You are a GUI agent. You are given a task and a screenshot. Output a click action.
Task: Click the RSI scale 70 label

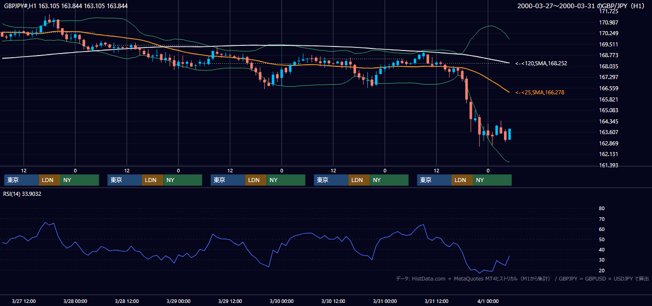point(601,219)
